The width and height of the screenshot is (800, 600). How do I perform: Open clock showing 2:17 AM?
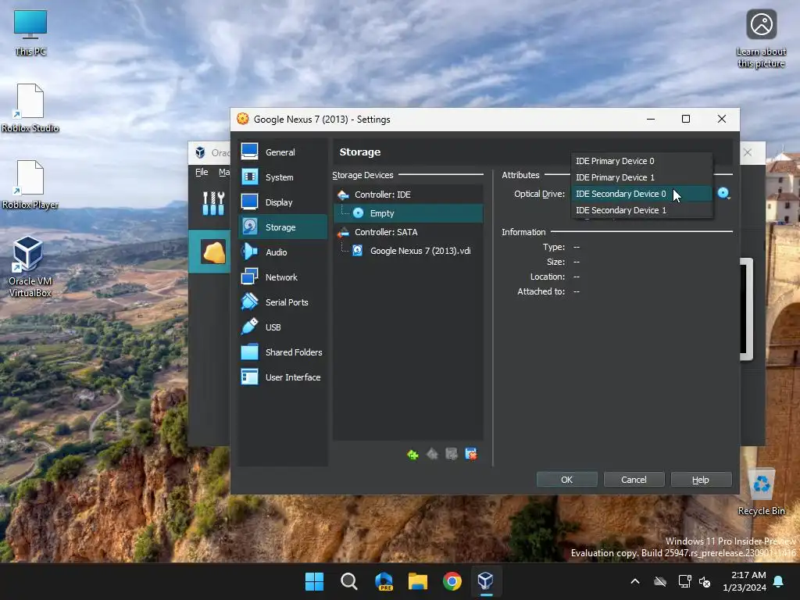(x=745, y=581)
